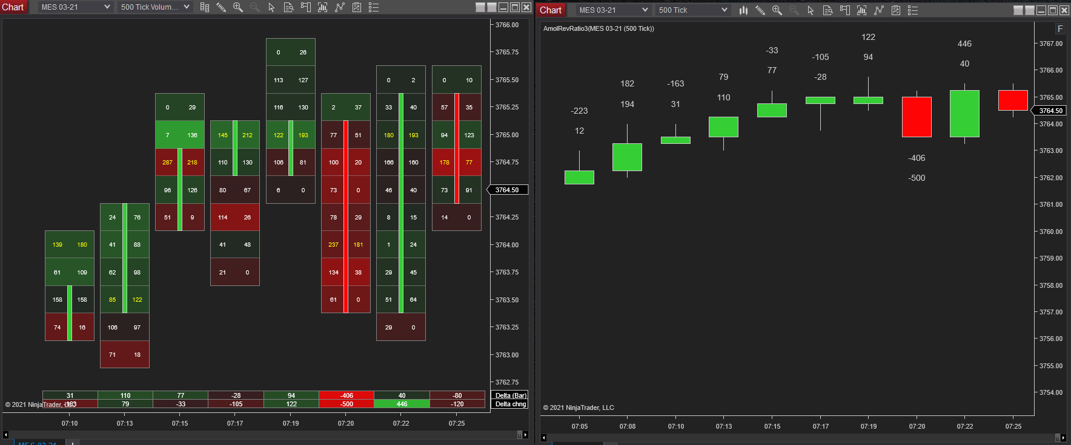Screen dimensions: 1071x445
Task: Click the -406 delta bar cell
Action: [x=346, y=395]
